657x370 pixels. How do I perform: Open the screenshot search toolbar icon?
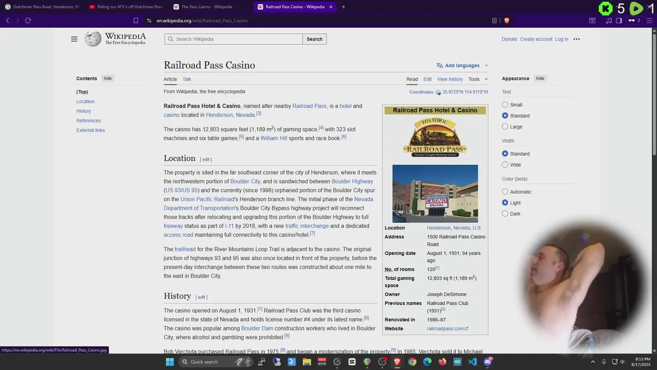(x=592, y=21)
